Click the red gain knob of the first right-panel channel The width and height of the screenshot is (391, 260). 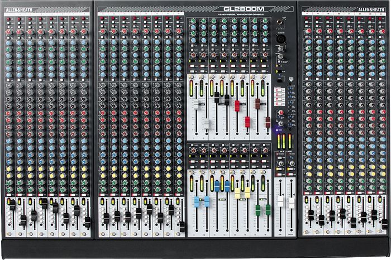coord(308,31)
